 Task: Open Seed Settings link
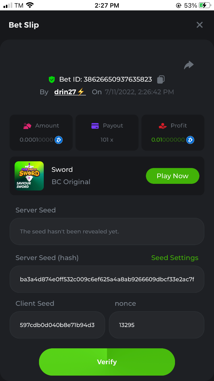175,258
